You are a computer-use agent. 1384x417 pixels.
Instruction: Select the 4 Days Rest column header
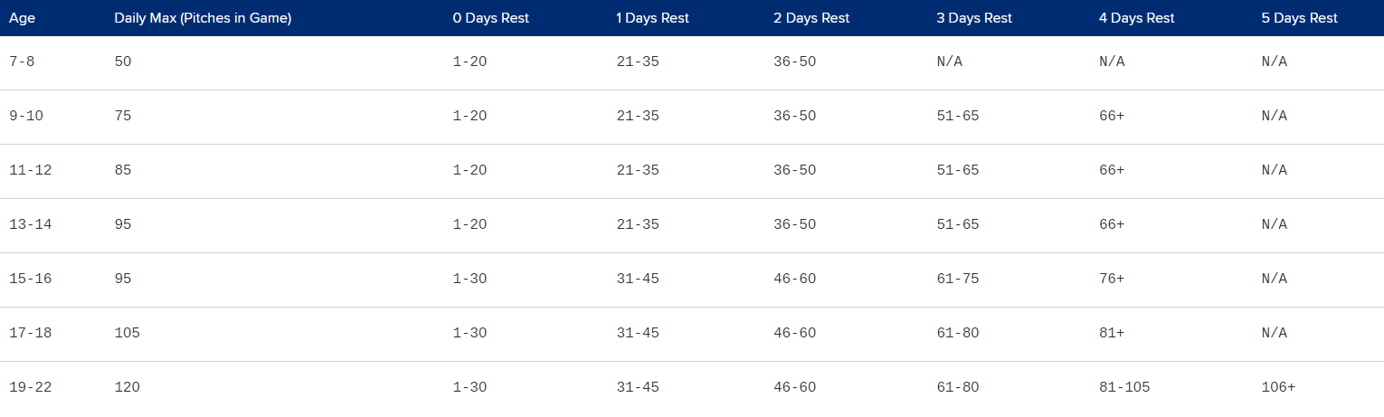[1138, 18]
